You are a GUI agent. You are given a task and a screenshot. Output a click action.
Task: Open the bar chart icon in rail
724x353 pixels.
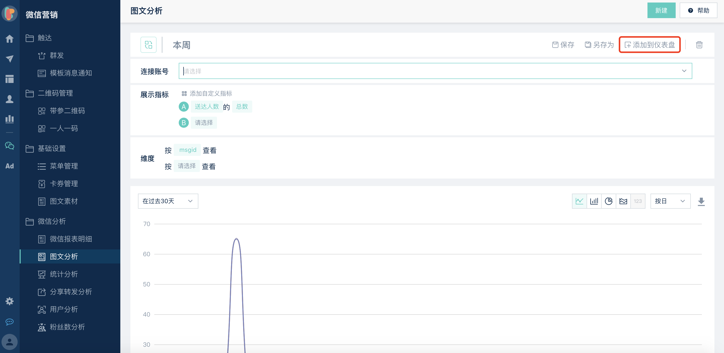10,119
